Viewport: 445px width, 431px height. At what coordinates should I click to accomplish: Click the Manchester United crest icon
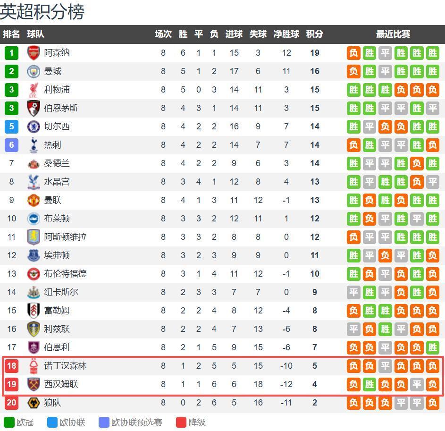[x=34, y=200]
